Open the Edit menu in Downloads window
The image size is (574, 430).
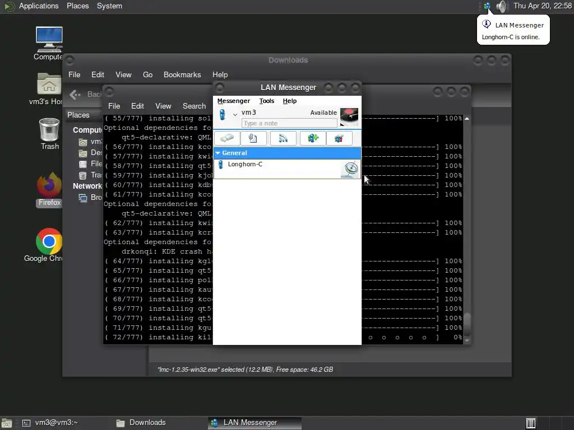point(98,74)
